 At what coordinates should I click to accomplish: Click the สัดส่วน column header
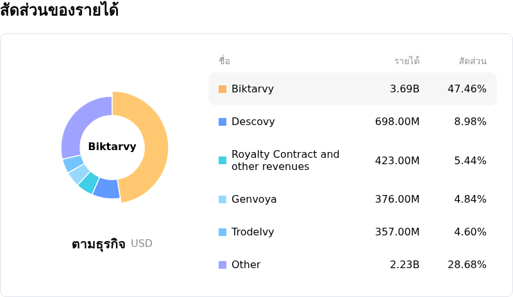[473, 61]
